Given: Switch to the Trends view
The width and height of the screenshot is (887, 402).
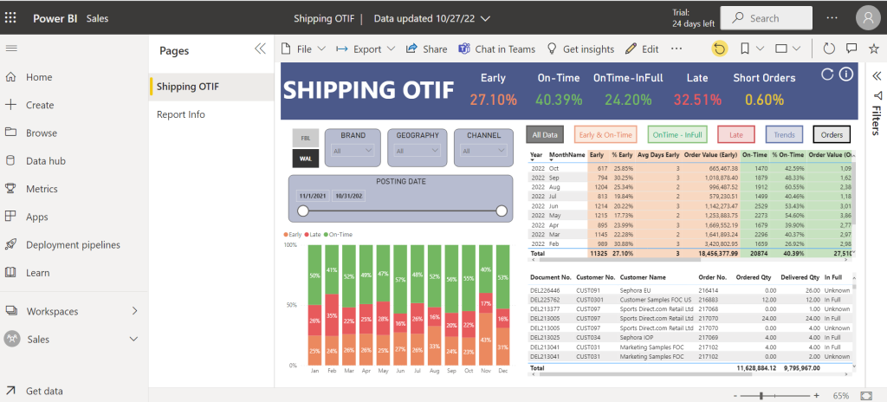Looking at the screenshot, I should (x=785, y=135).
